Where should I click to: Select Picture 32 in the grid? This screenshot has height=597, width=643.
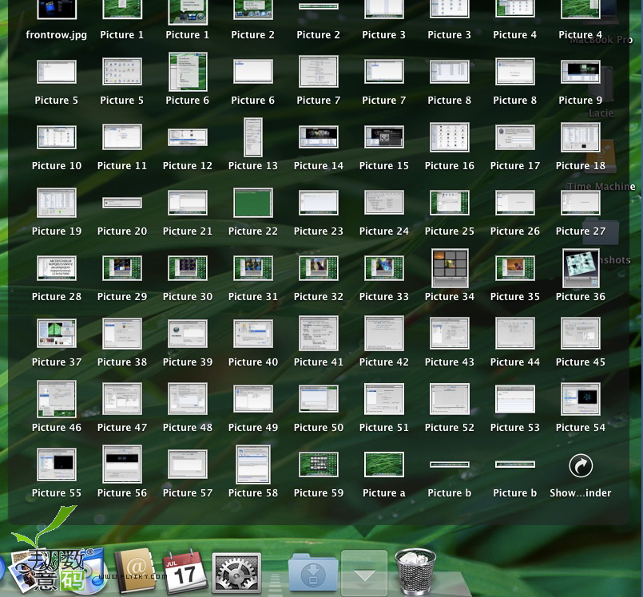point(319,268)
